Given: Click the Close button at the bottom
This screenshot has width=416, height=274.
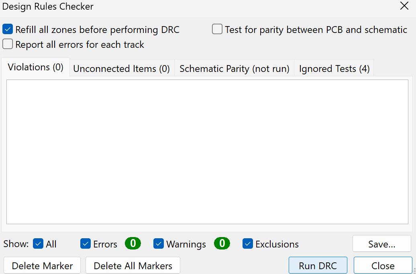Looking at the screenshot, I should tap(383, 266).
